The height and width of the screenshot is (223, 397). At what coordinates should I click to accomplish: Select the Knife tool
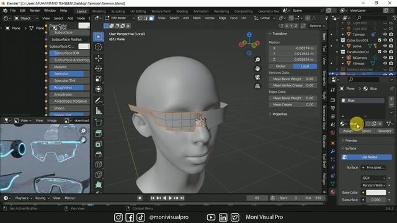99,175
